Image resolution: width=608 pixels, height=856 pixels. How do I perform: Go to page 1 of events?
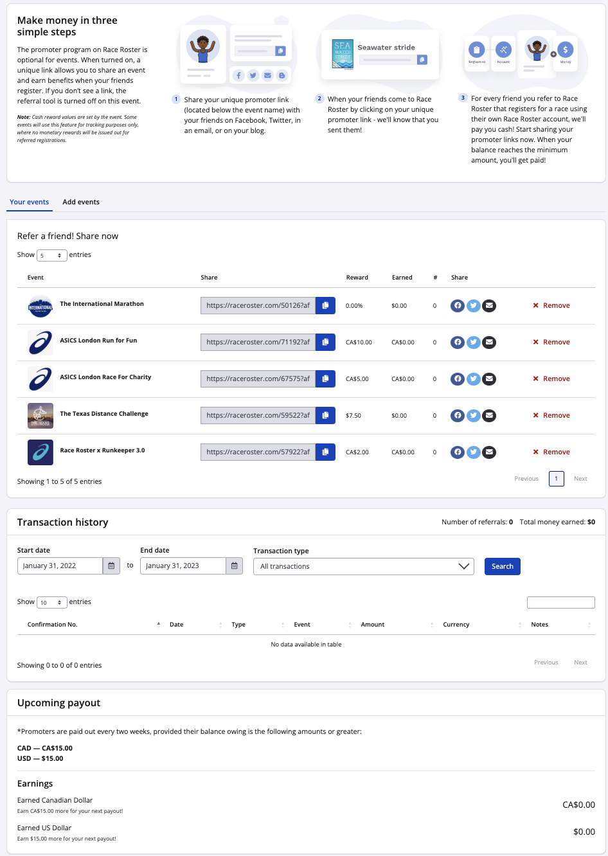coord(556,479)
